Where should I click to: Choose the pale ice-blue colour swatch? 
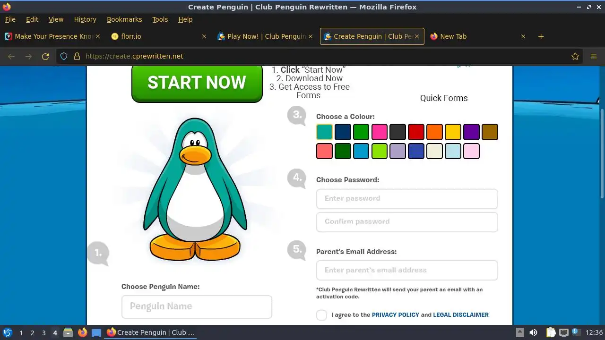click(453, 151)
